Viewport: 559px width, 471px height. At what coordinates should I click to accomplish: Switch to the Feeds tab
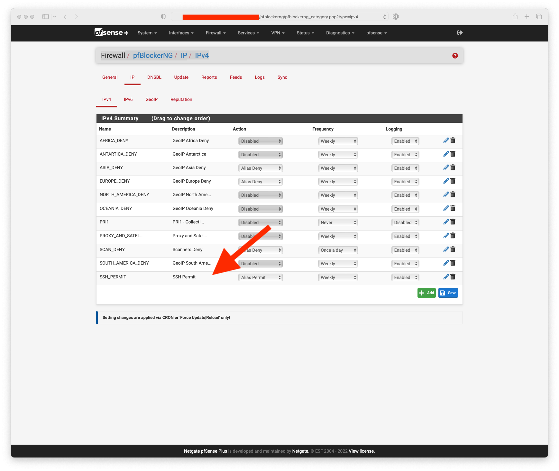click(236, 77)
